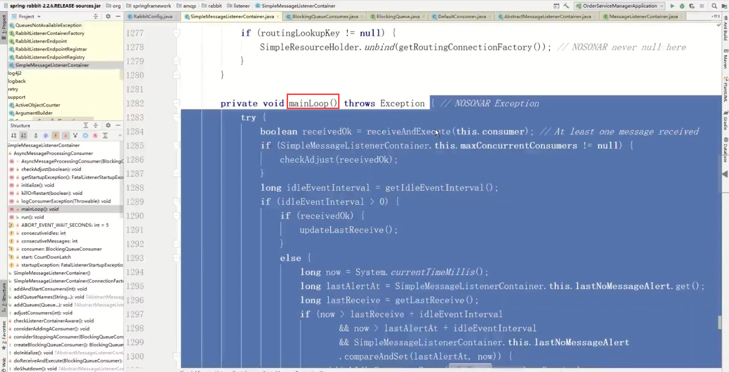729x372 pixels.
Task: Open Project Structure icon at top right
Action: [724, 6]
